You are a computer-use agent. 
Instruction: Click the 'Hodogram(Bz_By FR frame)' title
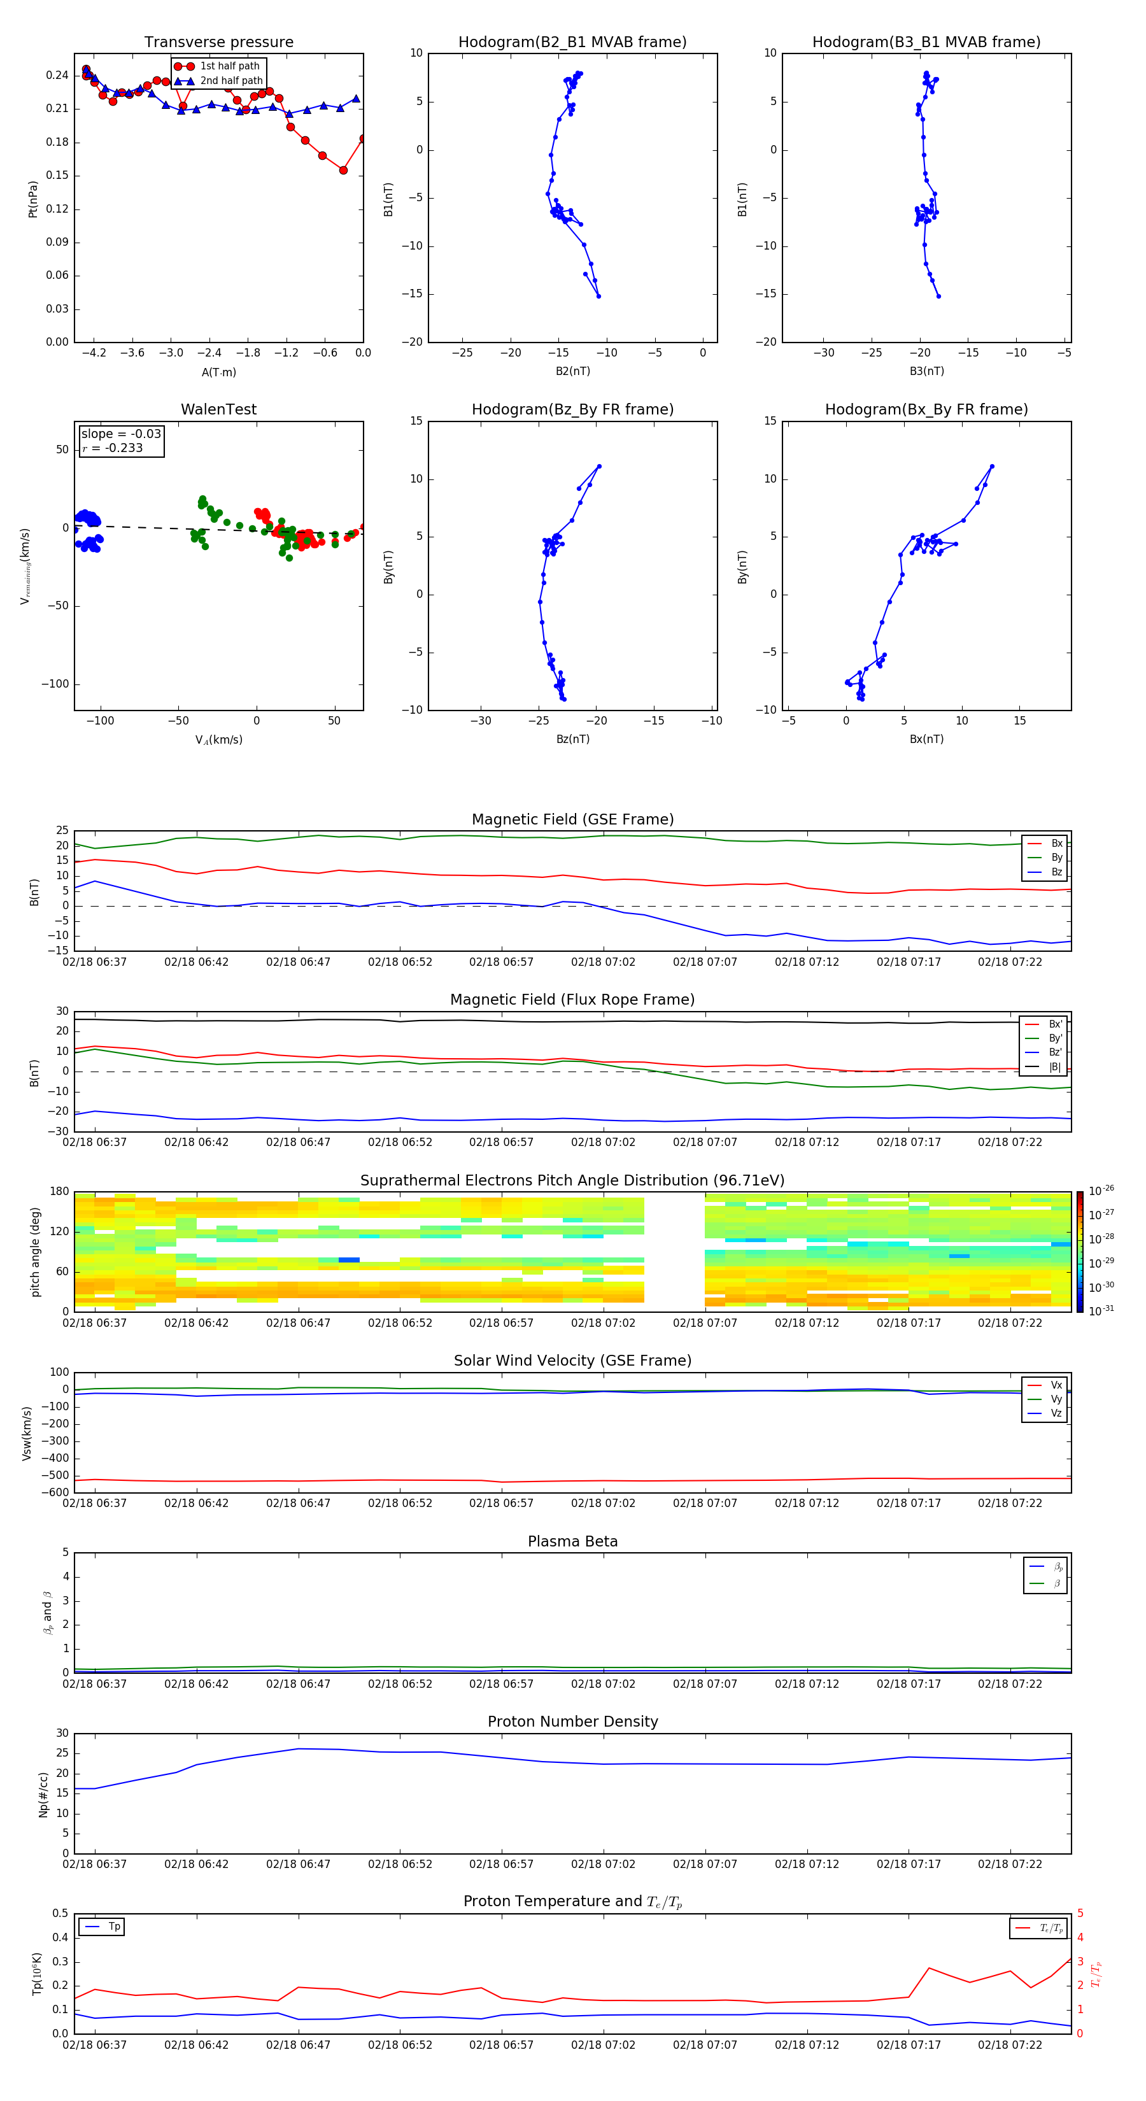[572, 409]
